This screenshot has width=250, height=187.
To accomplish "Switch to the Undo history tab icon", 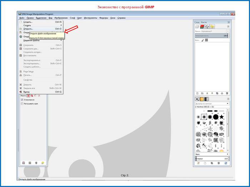I will (212, 27).
